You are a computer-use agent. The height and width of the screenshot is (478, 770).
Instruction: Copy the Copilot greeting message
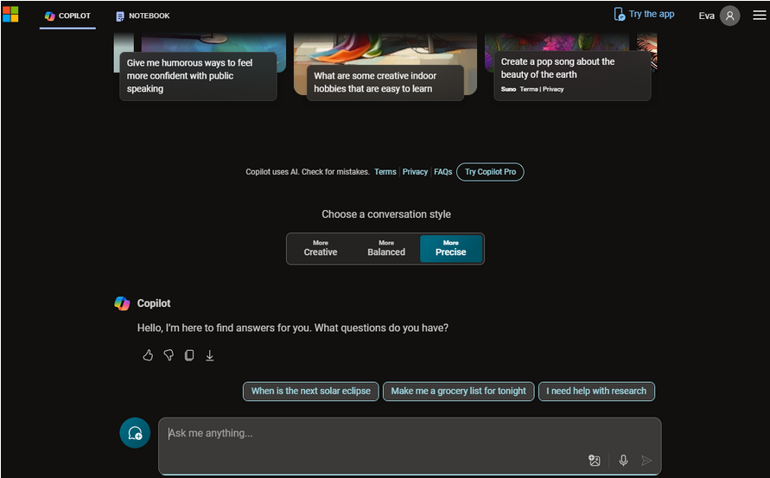click(189, 355)
